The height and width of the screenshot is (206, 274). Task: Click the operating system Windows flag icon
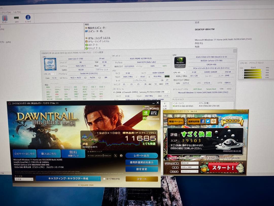[86, 41]
